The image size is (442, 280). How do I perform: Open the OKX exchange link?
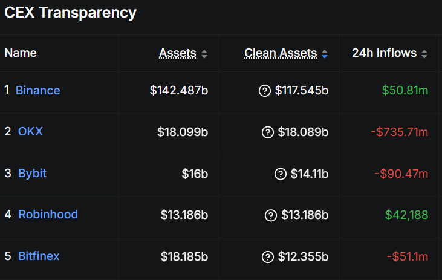[x=30, y=131]
